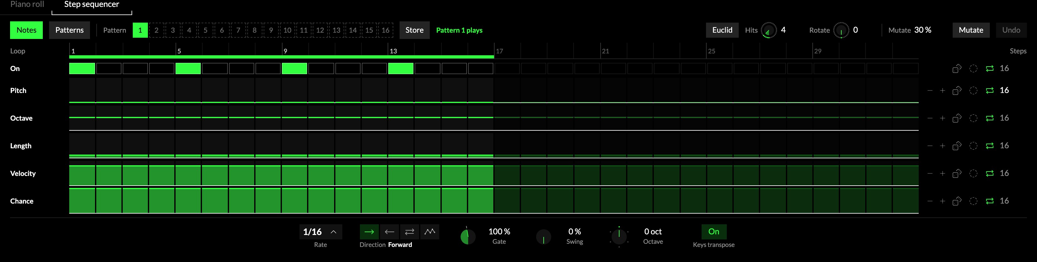The width and height of the screenshot is (1037, 262).
Task: Toggle the loop icon in the Pitch row
Action: point(989,91)
